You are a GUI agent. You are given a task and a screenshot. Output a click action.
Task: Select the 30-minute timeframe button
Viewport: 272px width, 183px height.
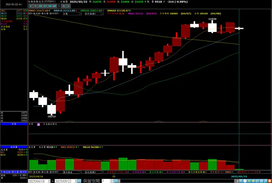click(50, 6)
